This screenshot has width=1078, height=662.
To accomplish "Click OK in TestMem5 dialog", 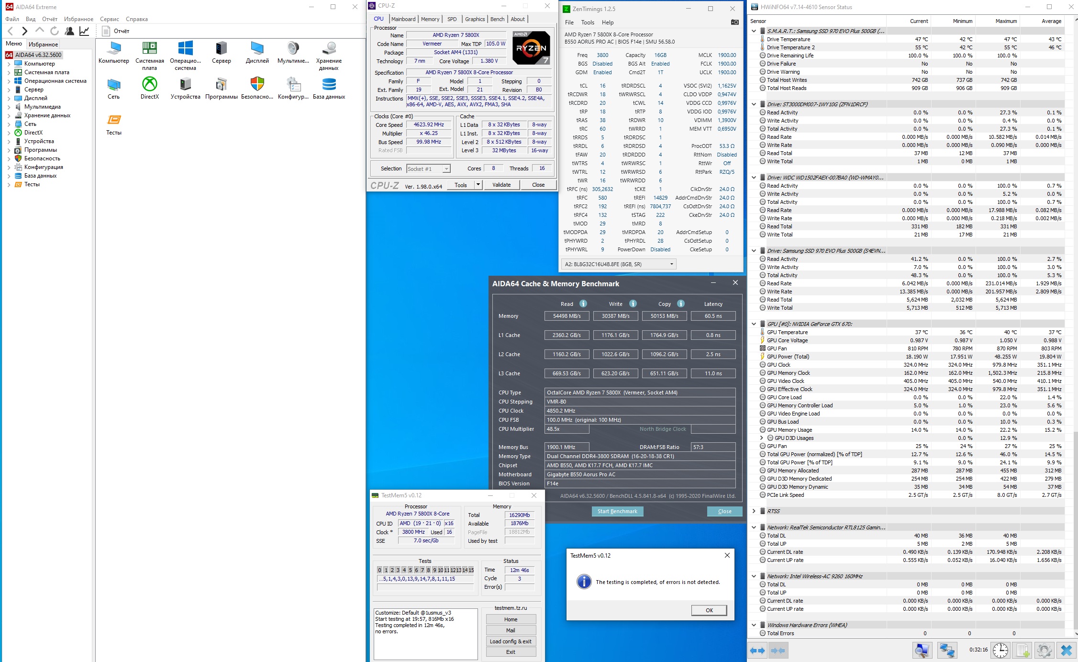I will pos(709,610).
